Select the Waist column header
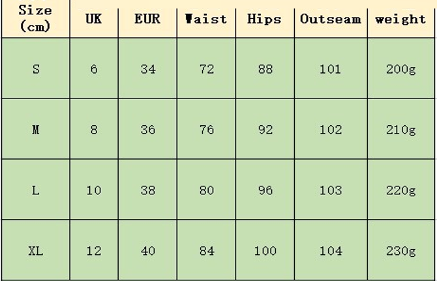This screenshot has width=437, height=281. 206,19
